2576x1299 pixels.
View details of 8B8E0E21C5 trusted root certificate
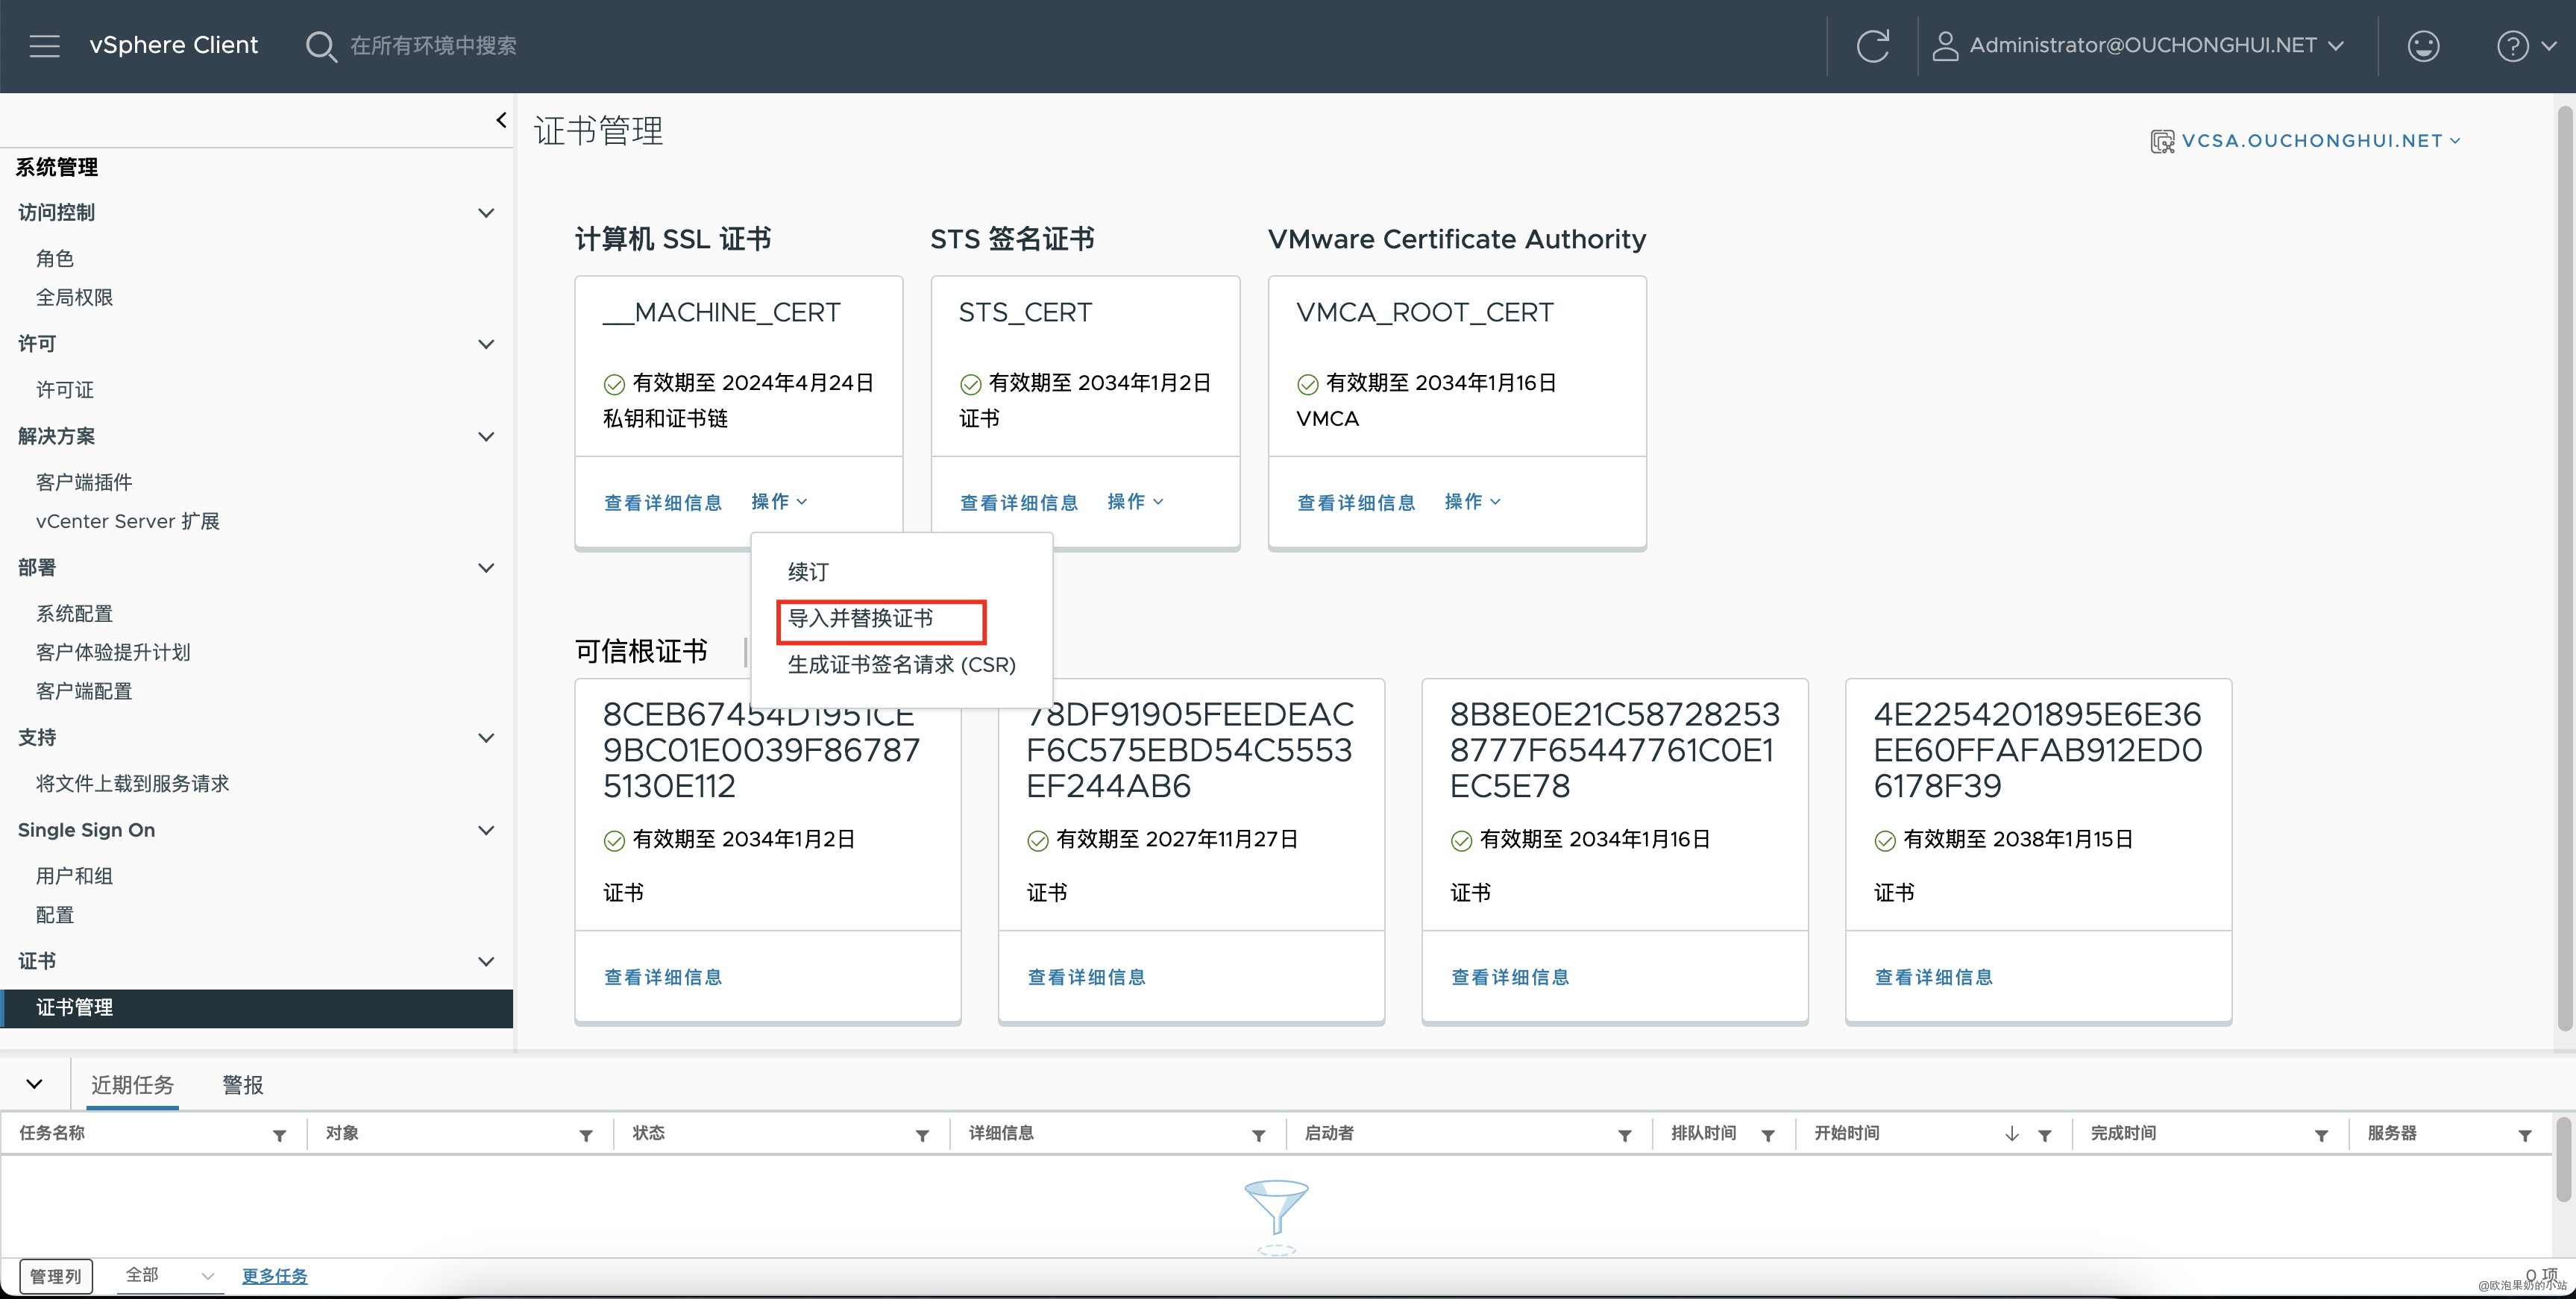coord(1510,977)
